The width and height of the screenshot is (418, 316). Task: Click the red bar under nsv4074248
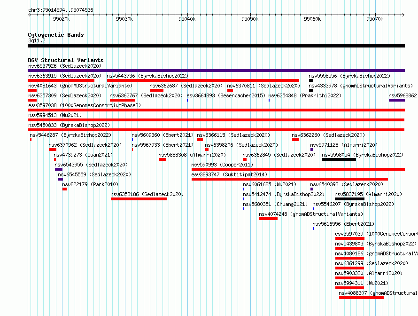268,219
